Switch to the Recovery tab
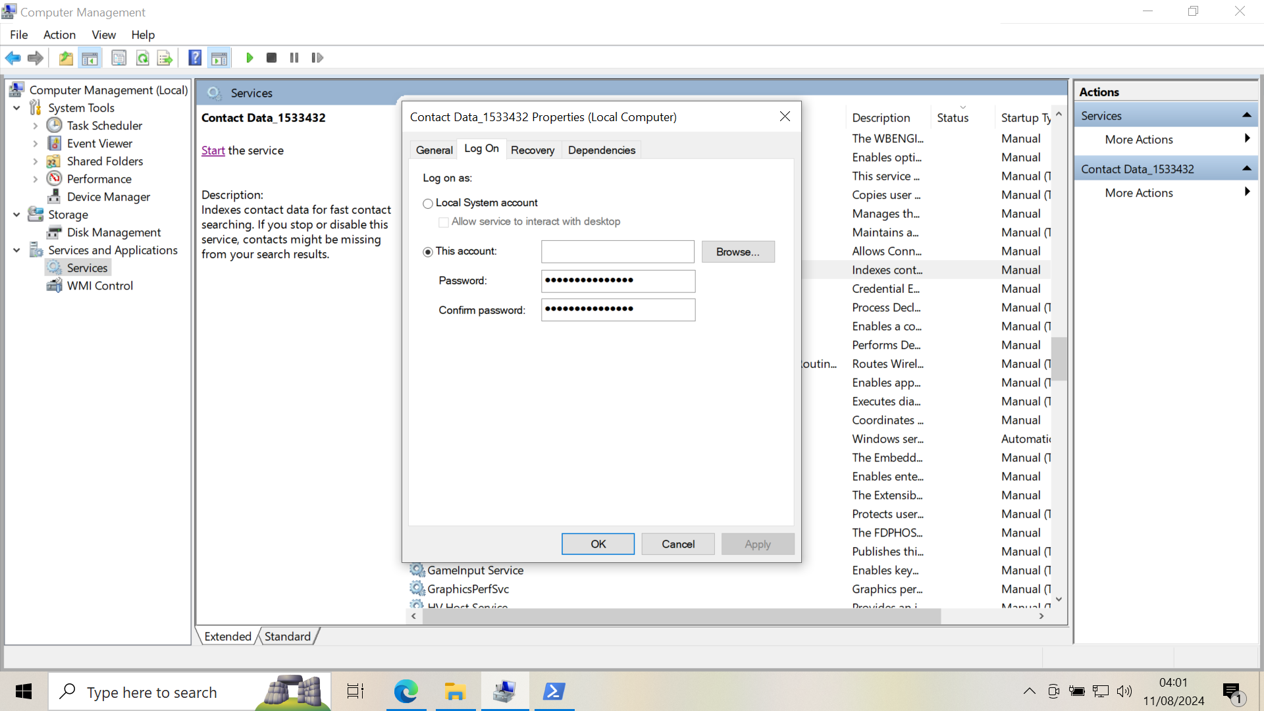The image size is (1264, 711). point(532,150)
